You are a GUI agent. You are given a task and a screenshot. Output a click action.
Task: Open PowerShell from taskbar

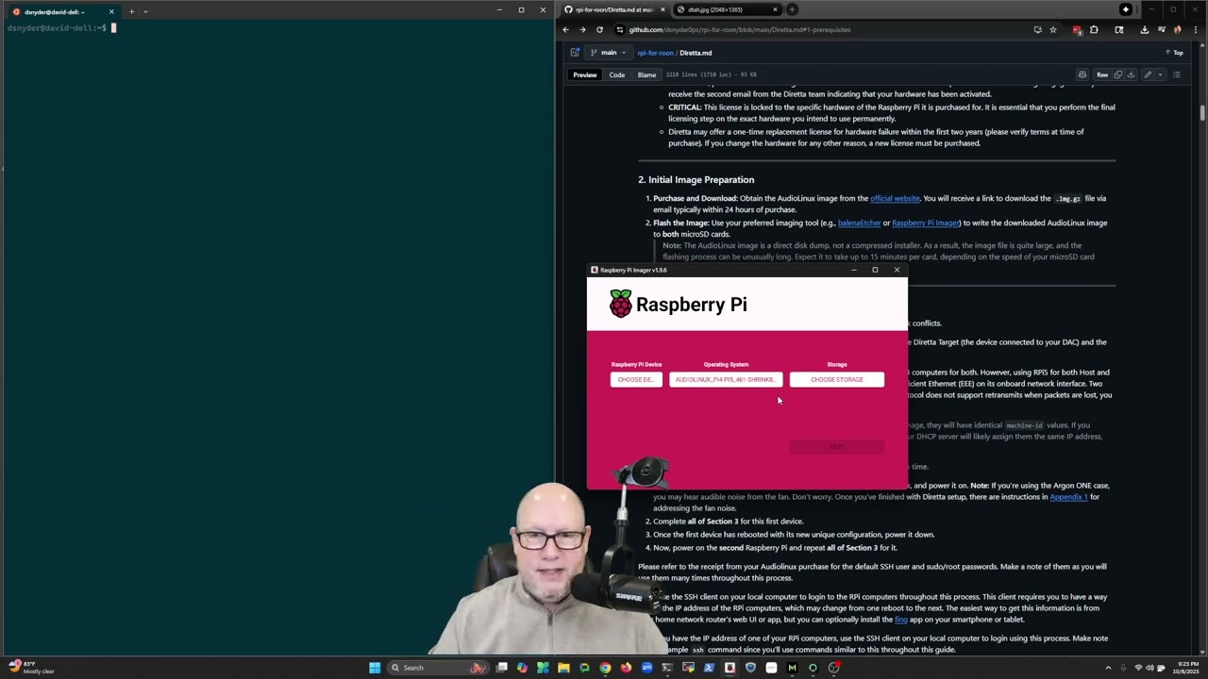(709, 668)
